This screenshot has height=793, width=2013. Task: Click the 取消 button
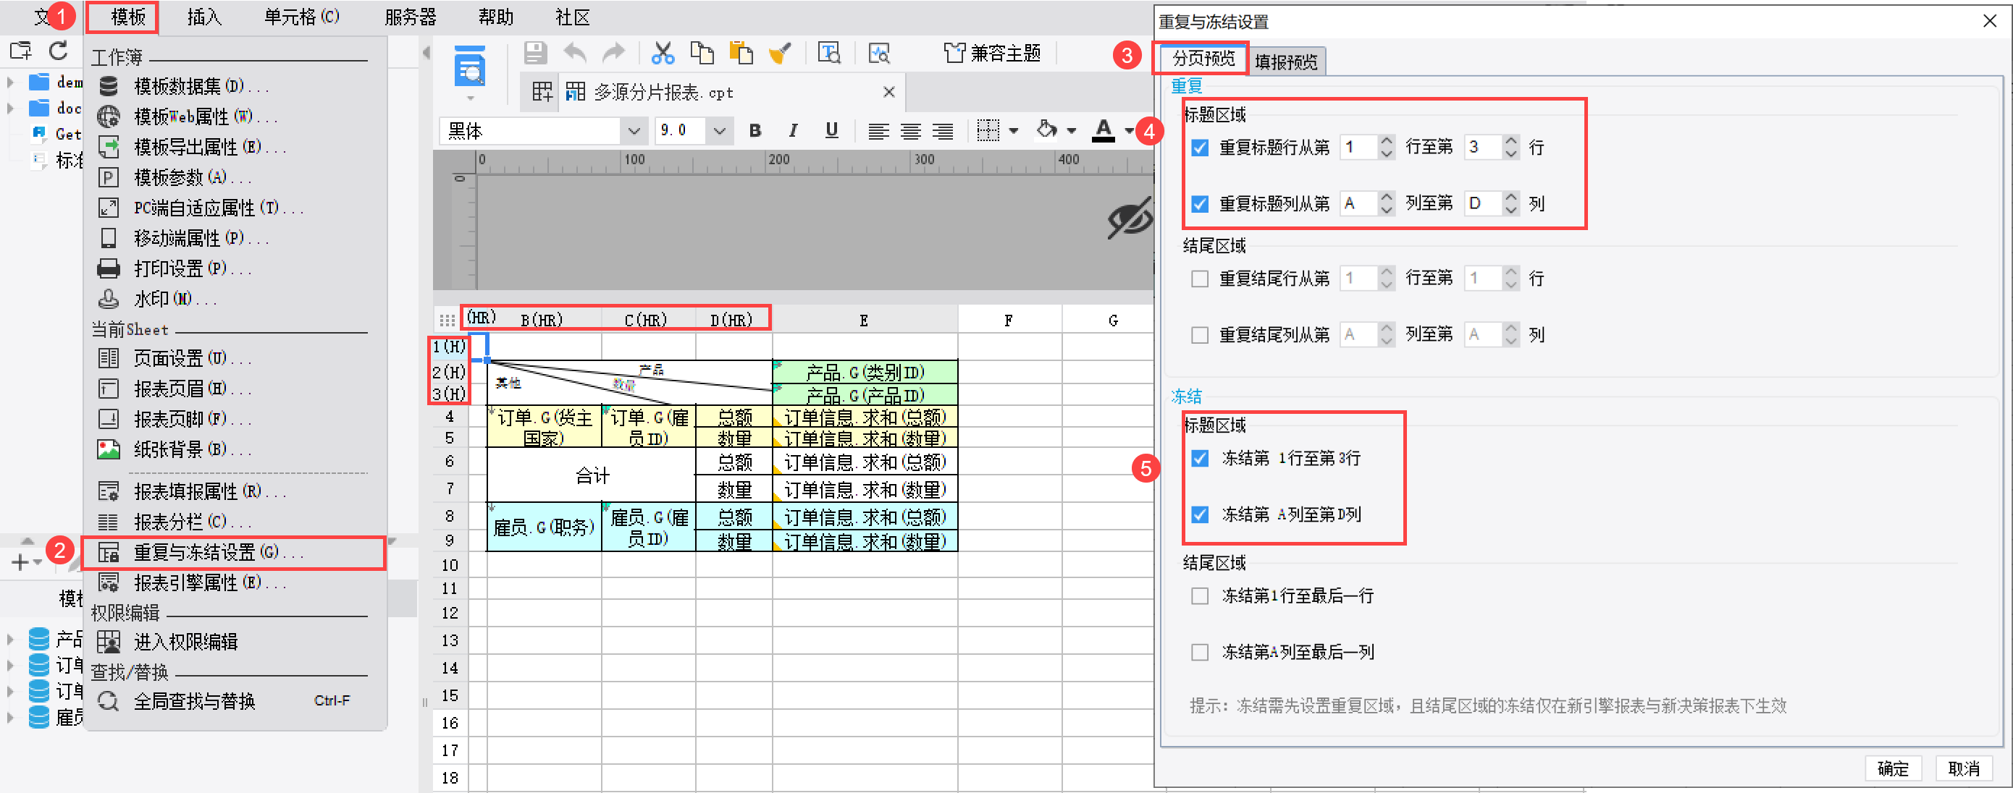point(1963,769)
